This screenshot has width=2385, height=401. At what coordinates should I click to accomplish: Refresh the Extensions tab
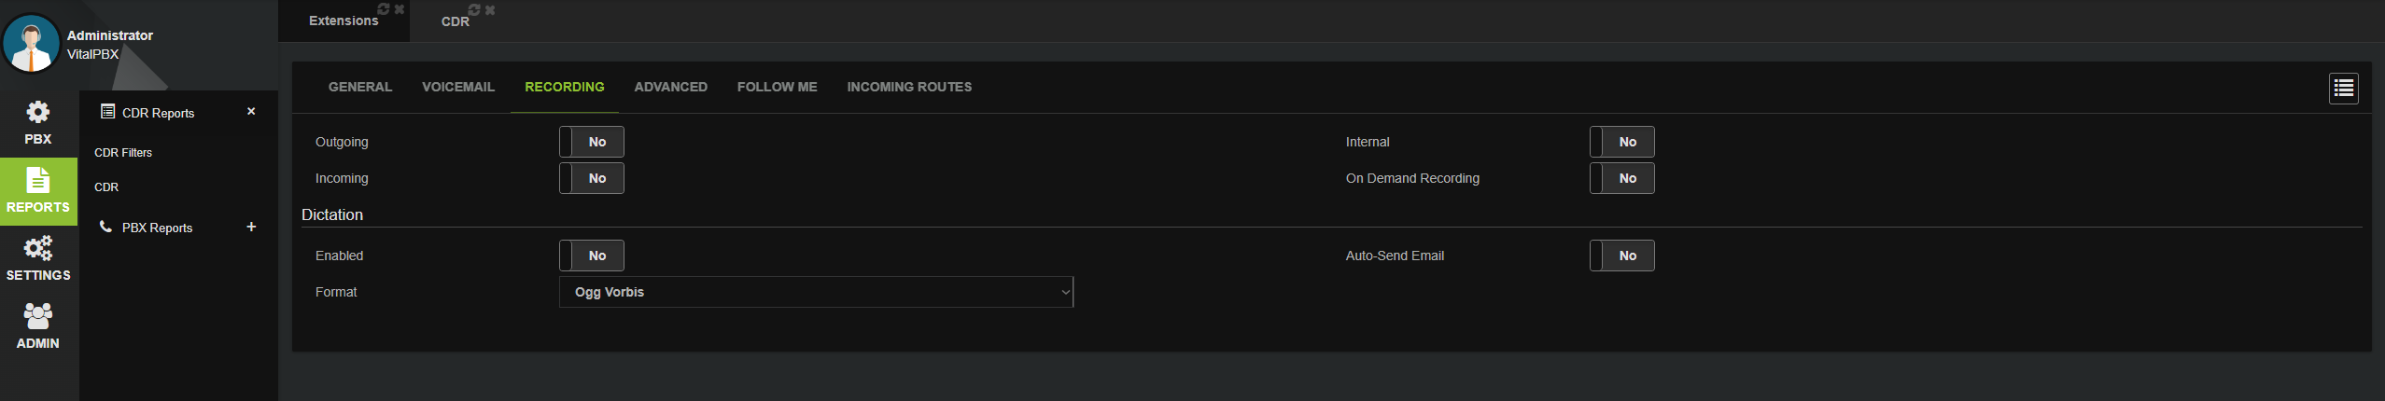click(x=383, y=9)
